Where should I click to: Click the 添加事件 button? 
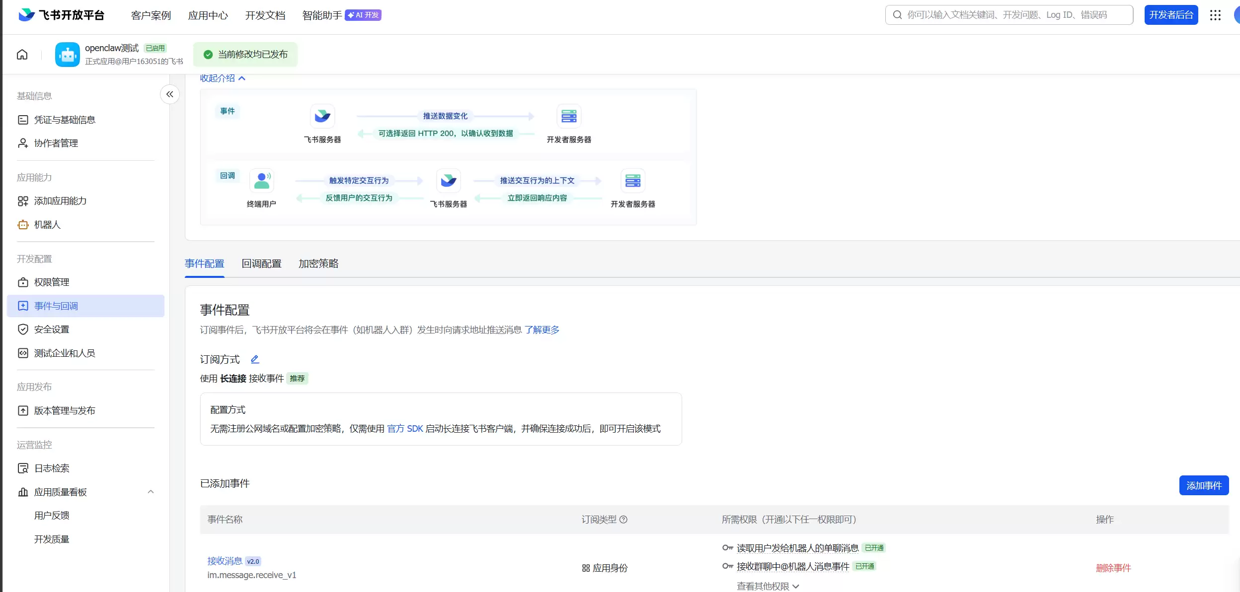(1203, 485)
